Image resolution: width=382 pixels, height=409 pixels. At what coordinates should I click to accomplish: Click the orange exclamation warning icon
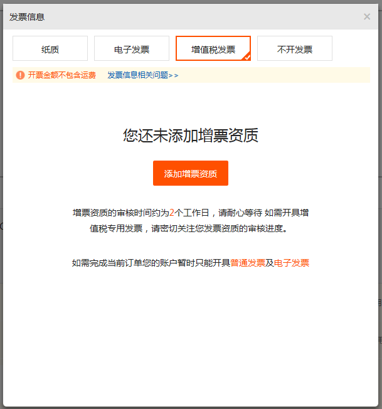pyautogui.click(x=21, y=75)
